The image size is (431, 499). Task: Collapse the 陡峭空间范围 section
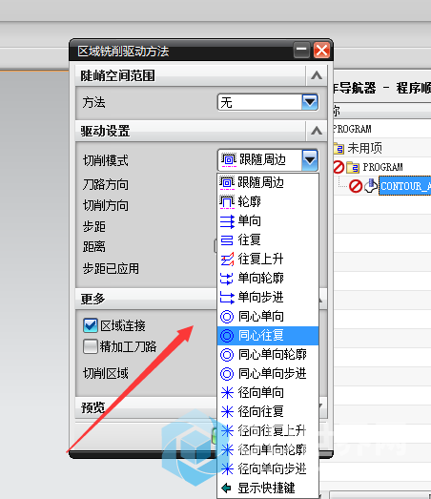point(317,75)
